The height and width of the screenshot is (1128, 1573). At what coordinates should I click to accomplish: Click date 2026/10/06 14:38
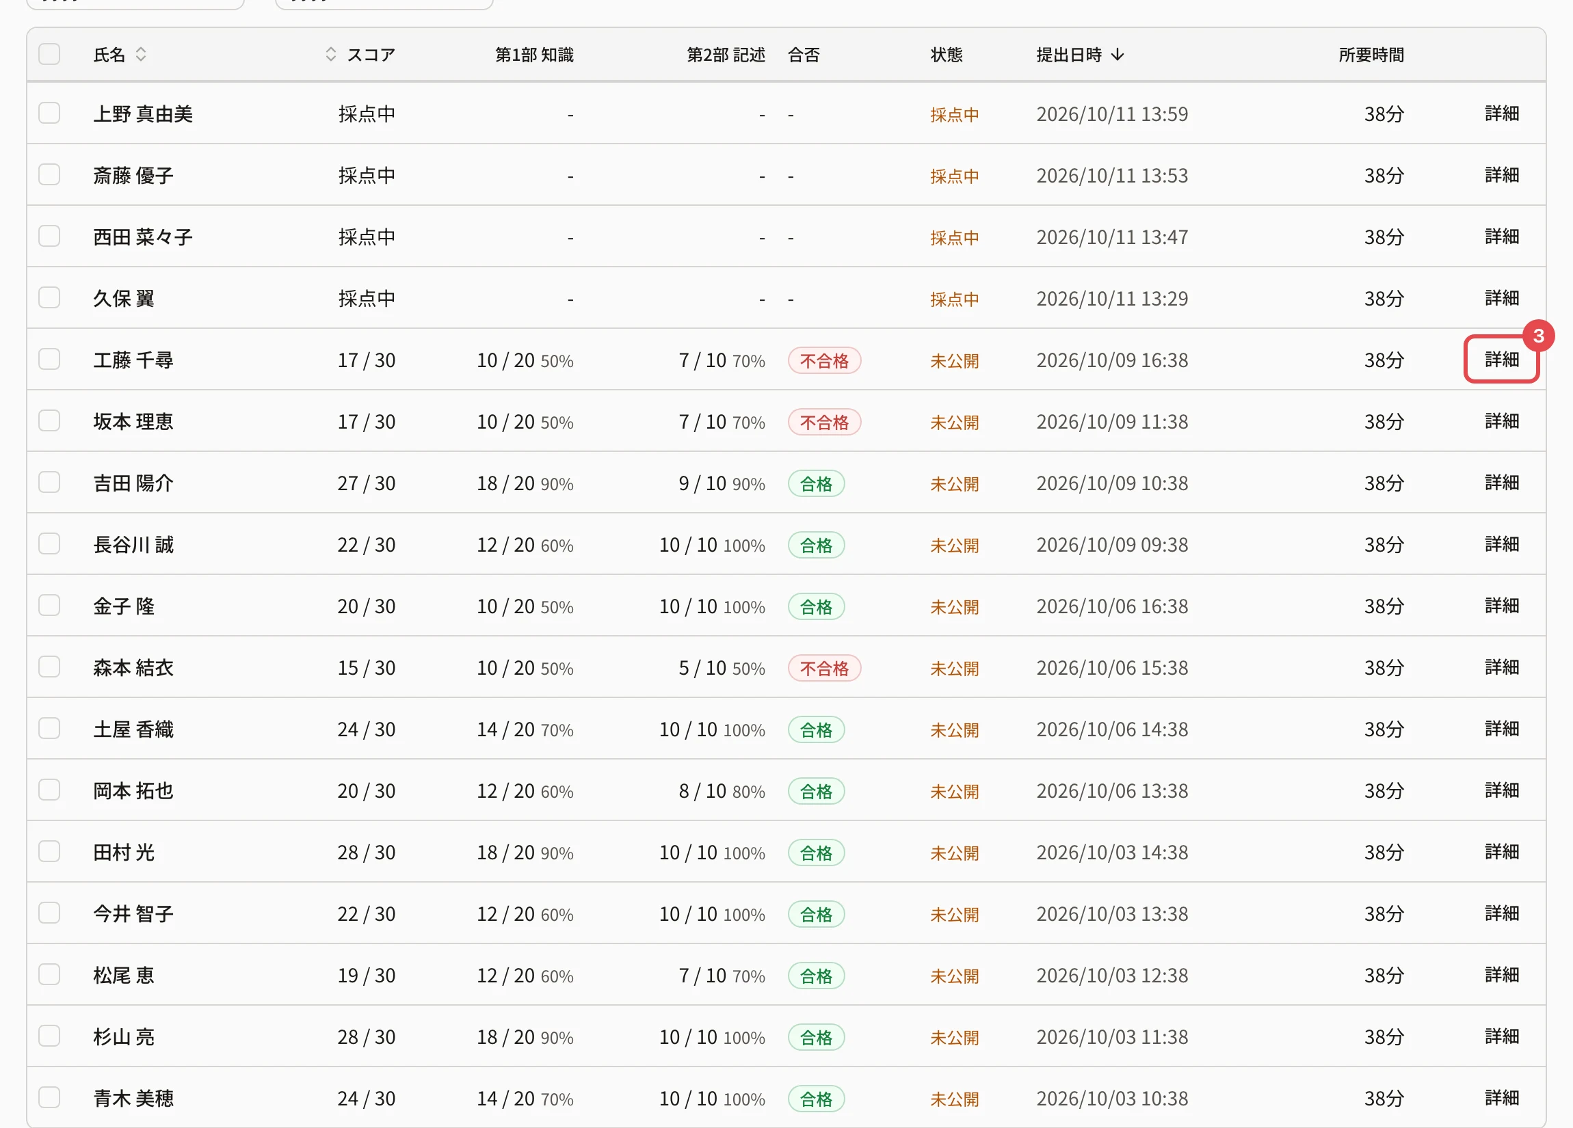1112,729
